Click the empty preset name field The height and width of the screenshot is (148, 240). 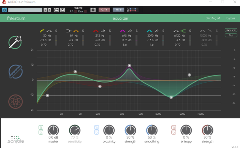25,10
